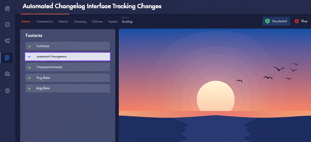Click the rounded square dice-like sidebar icon
The width and height of the screenshot is (311, 142).
pos(7,24)
